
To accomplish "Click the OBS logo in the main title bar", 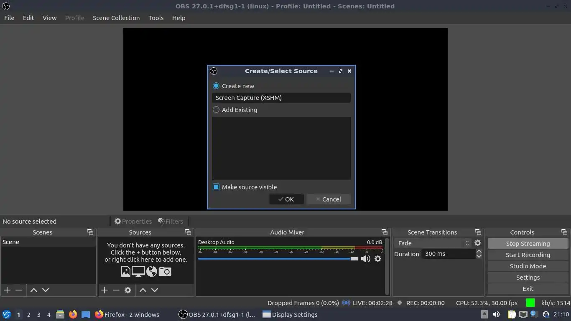I will [x=6, y=6].
